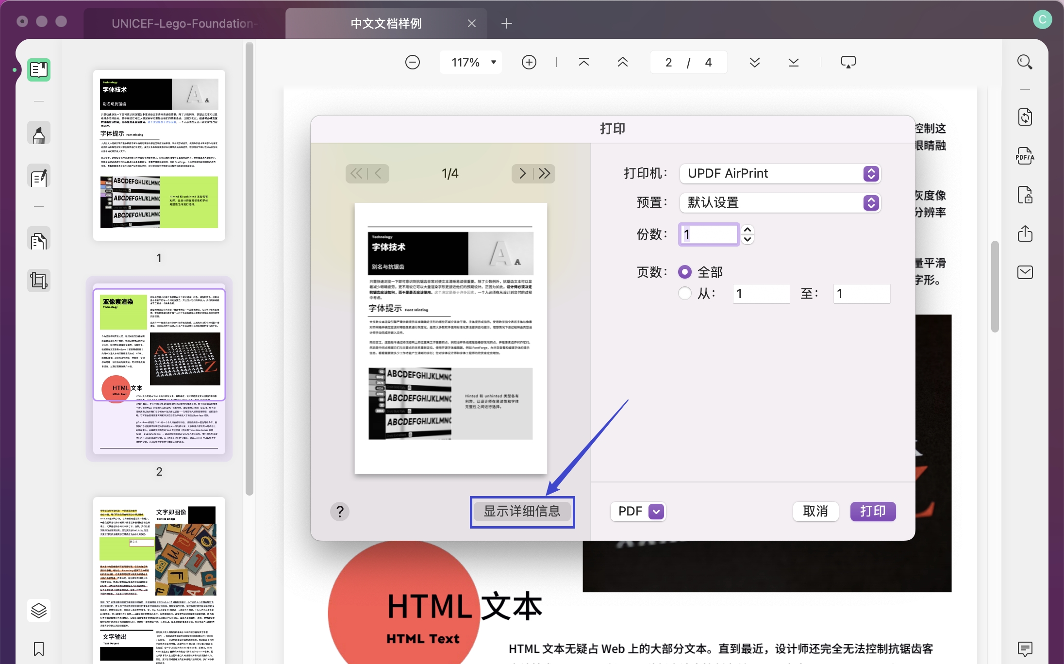Go to next preview page in print dialog
This screenshot has height=664, width=1064.
click(x=523, y=174)
